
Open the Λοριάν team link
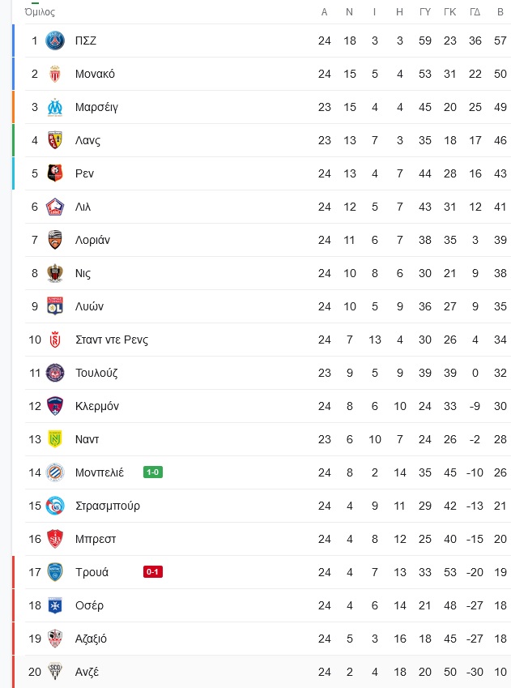[92, 240]
